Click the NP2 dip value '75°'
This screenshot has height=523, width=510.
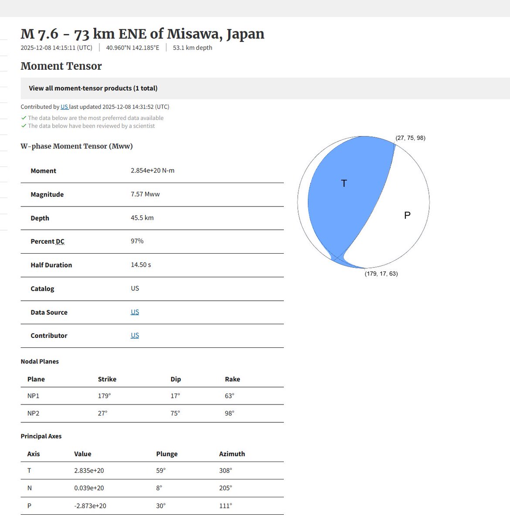point(175,413)
